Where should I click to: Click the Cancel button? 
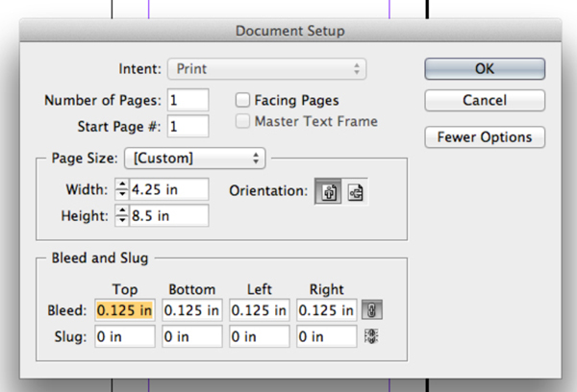tap(485, 100)
